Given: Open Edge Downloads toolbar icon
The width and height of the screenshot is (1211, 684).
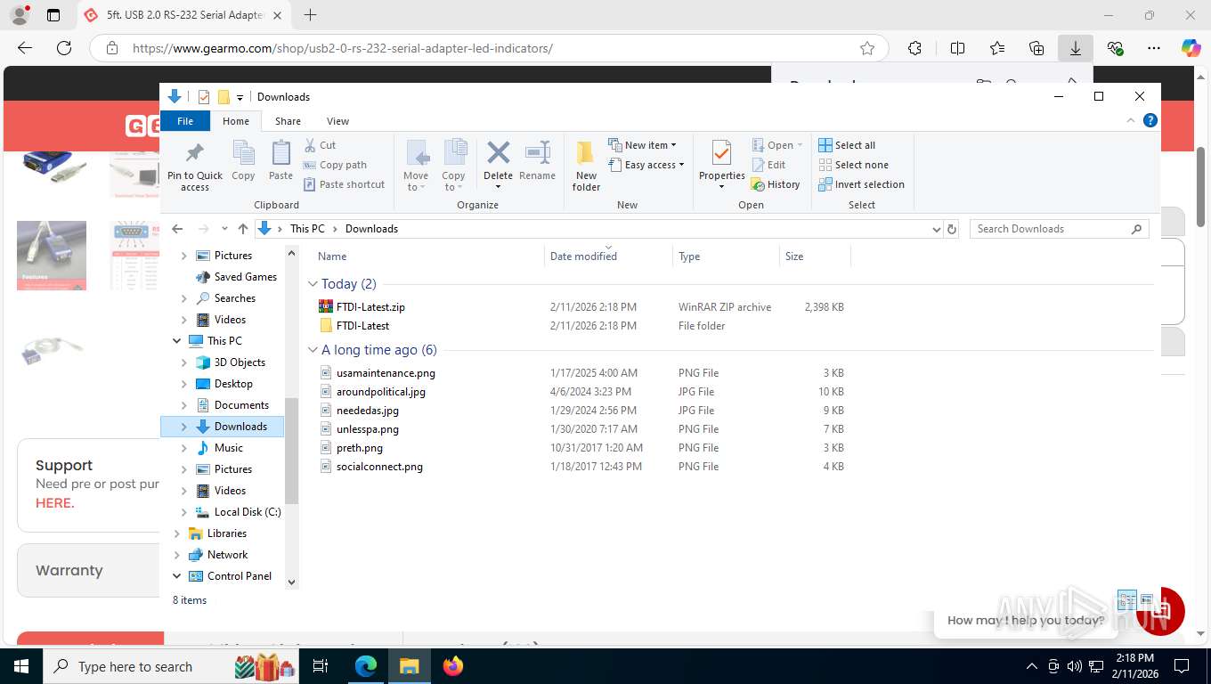Looking at the screenshot, I should (1076, 48).
